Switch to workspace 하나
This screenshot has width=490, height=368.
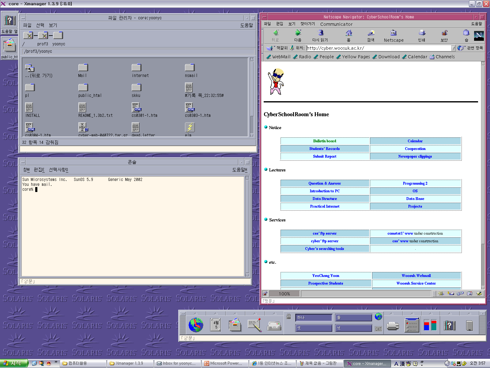[314, 318]
